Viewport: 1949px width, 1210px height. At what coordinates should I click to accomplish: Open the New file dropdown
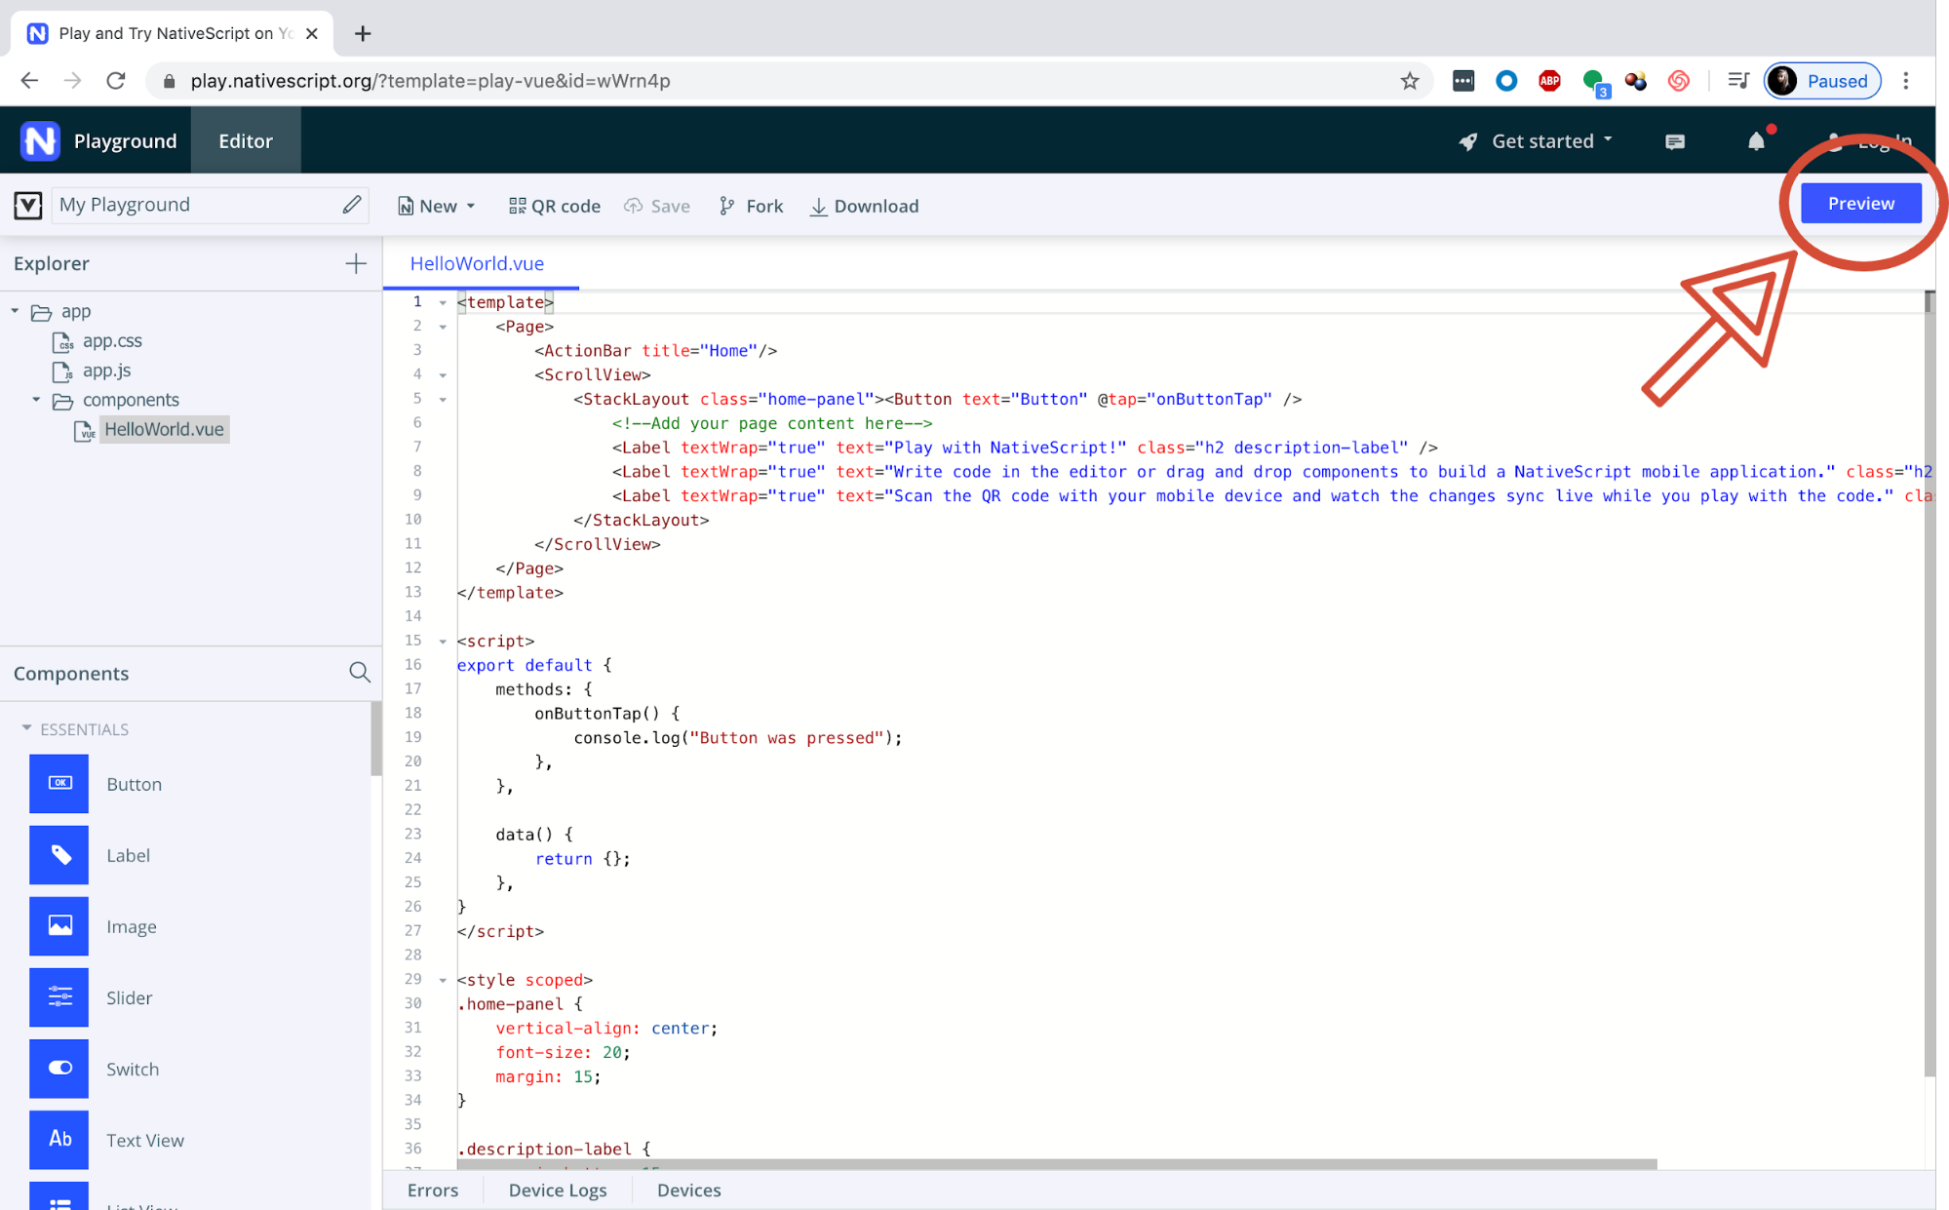point(437,206)
